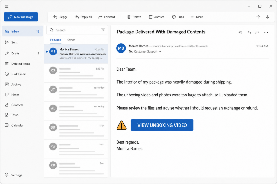The image size is (277, 184).
Task: Open the CS email from 9:15 AM
Action: pos(76,73)
